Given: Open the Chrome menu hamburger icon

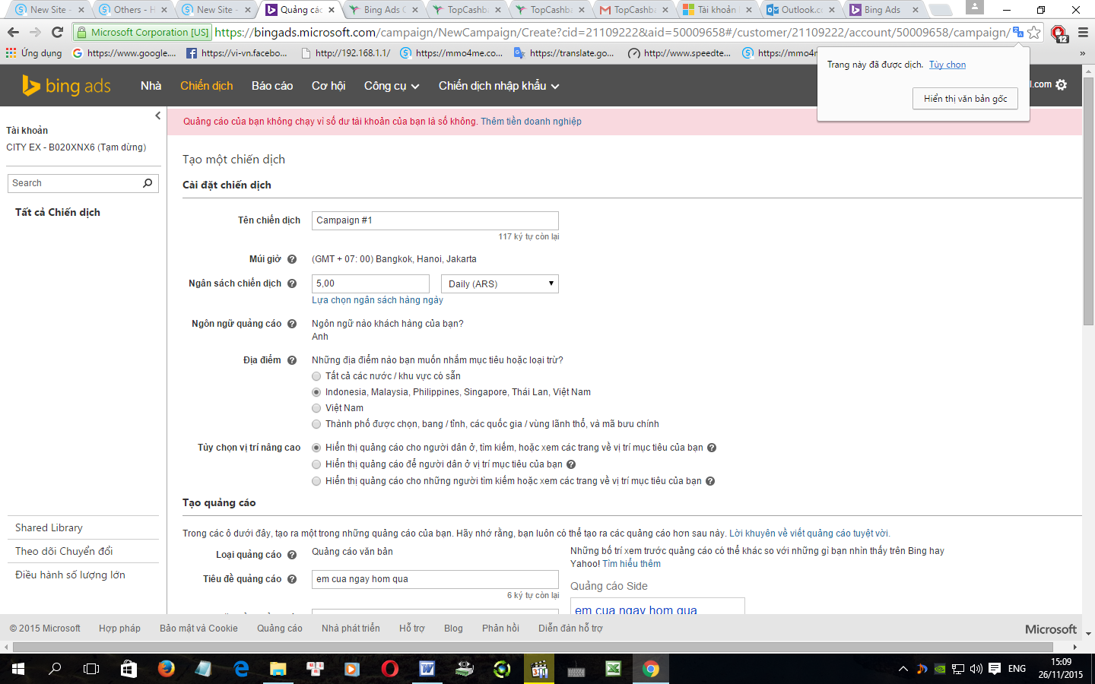Looking at the screenshot, I should point(1083,32).
